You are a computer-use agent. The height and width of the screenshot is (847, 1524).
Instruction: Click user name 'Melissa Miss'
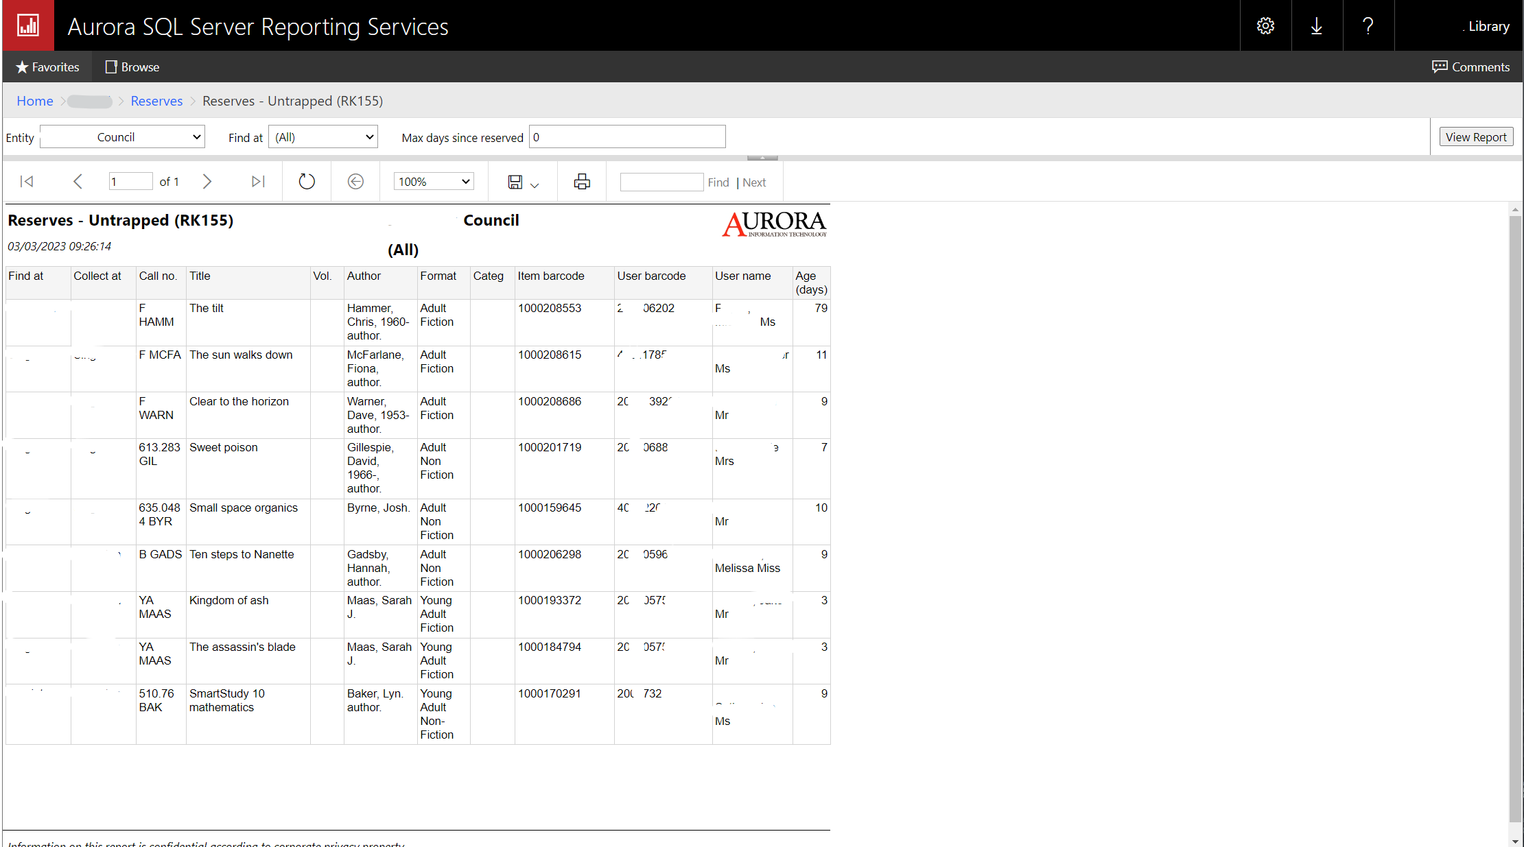748,568
